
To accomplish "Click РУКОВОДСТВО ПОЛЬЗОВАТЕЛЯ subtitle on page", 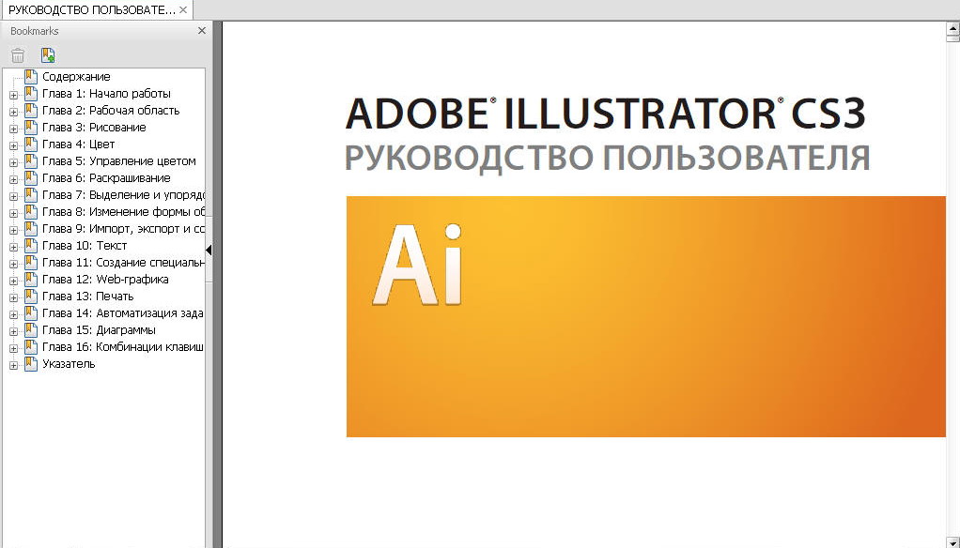I will point(608,158).
